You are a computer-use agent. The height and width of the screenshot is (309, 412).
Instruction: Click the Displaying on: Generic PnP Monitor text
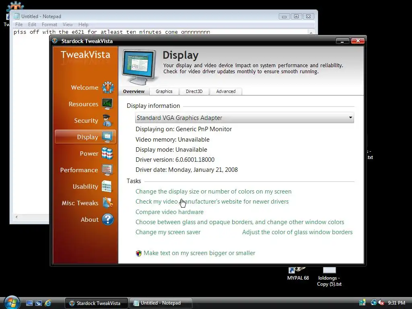click(183, 129)
